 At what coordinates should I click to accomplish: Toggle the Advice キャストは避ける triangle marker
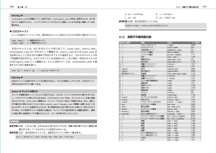pos(20,91)
